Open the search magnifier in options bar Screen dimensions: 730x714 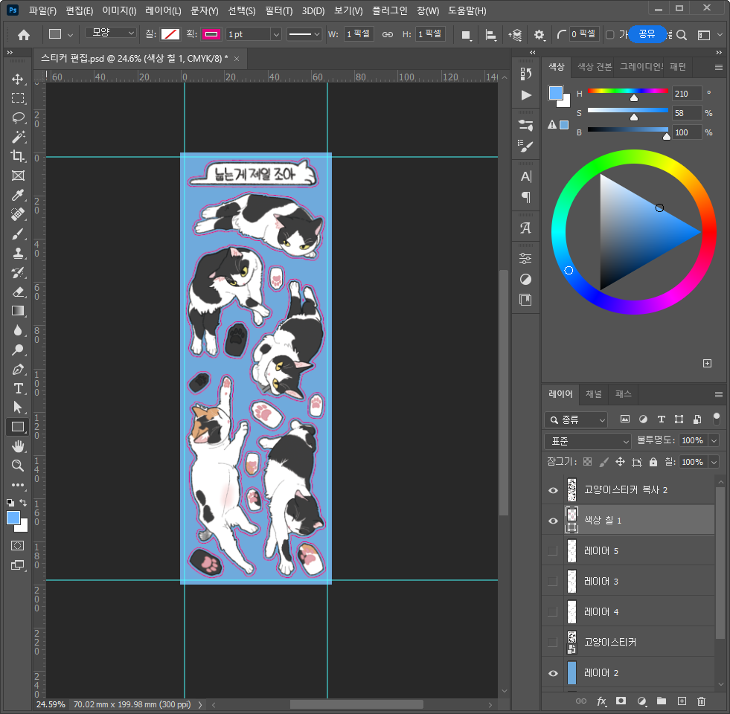coord(682,34)
